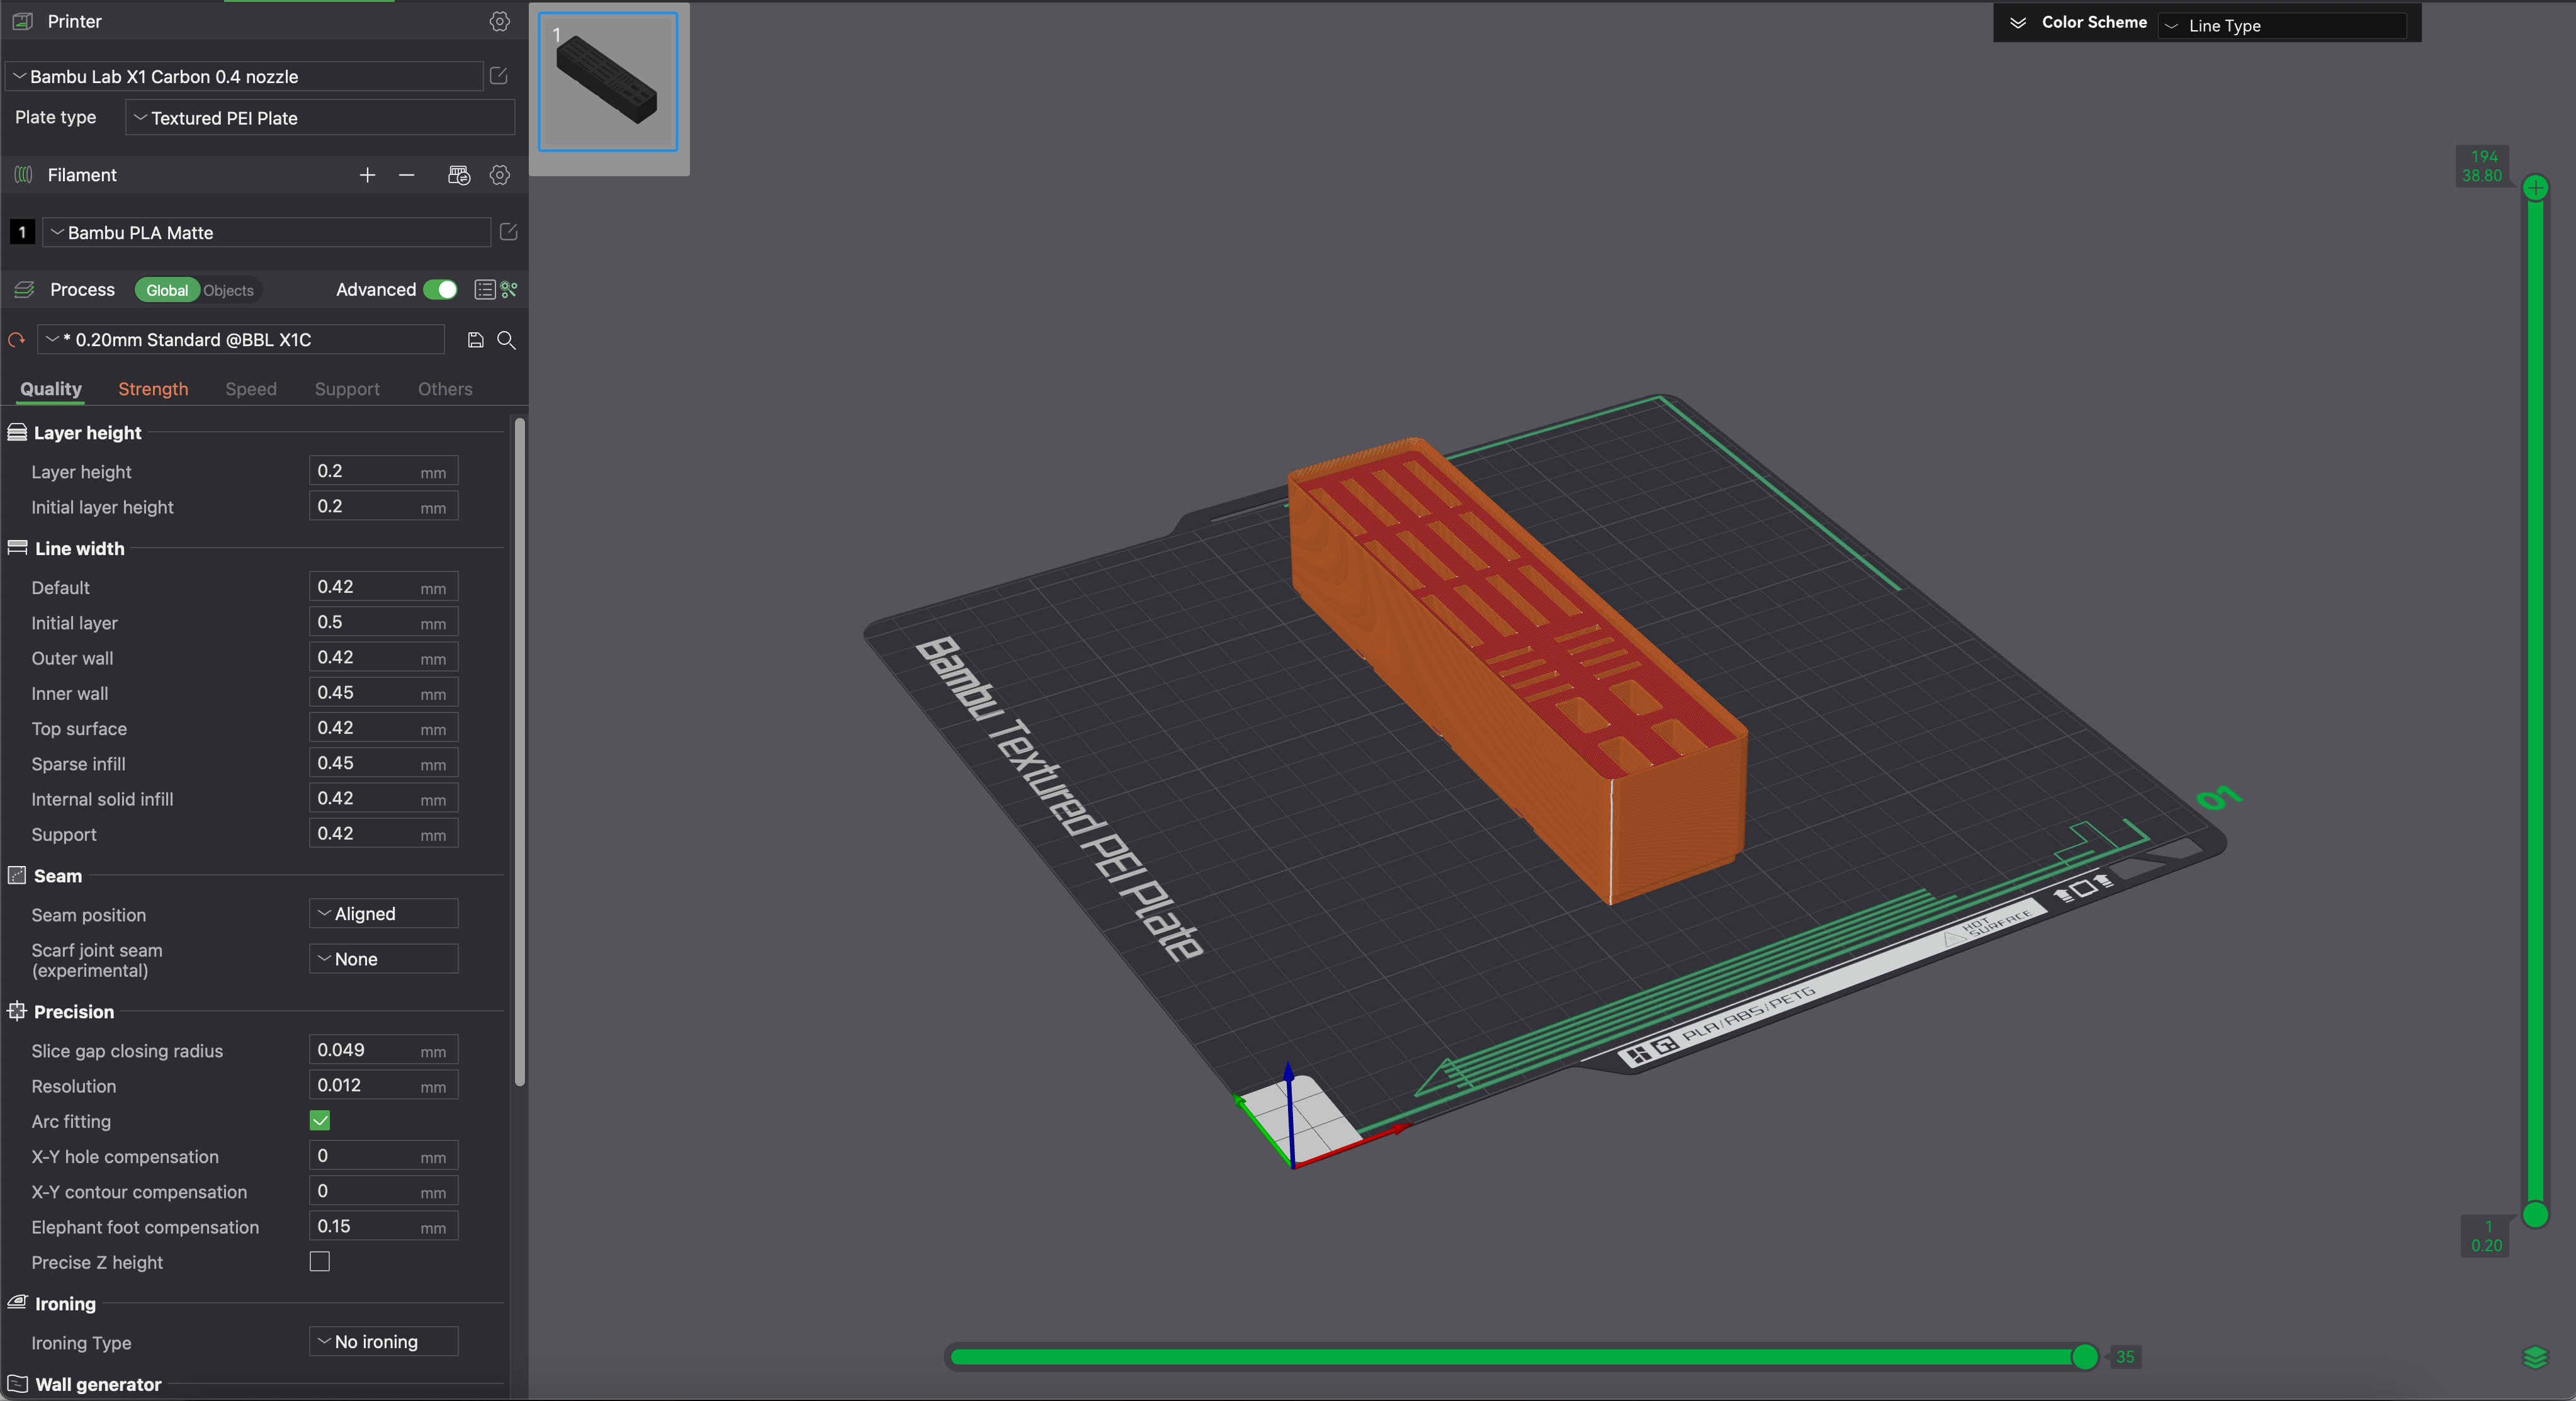Switch to the Strength tab
The height and width of the screenshot is (1401, 2576).
pyautogui.click(x=153, y=389)
